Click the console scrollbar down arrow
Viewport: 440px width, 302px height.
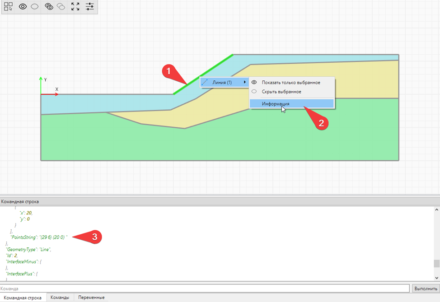[x=436, y=279]
